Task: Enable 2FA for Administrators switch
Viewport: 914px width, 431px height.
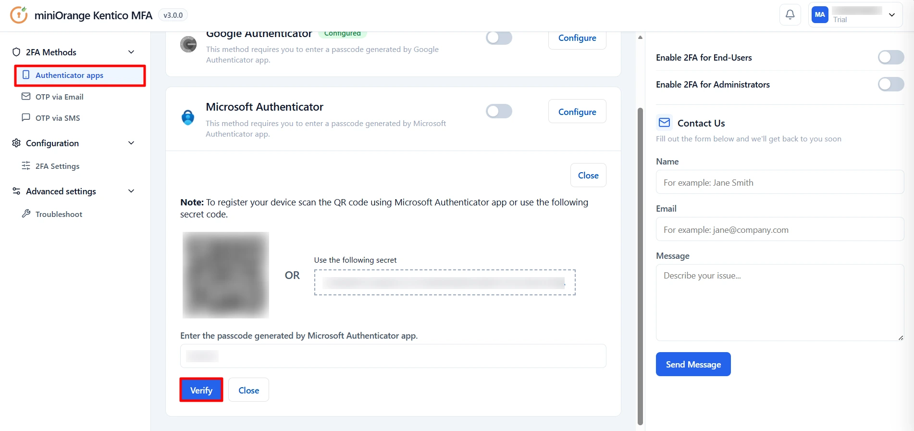Action: click(891, 84)
